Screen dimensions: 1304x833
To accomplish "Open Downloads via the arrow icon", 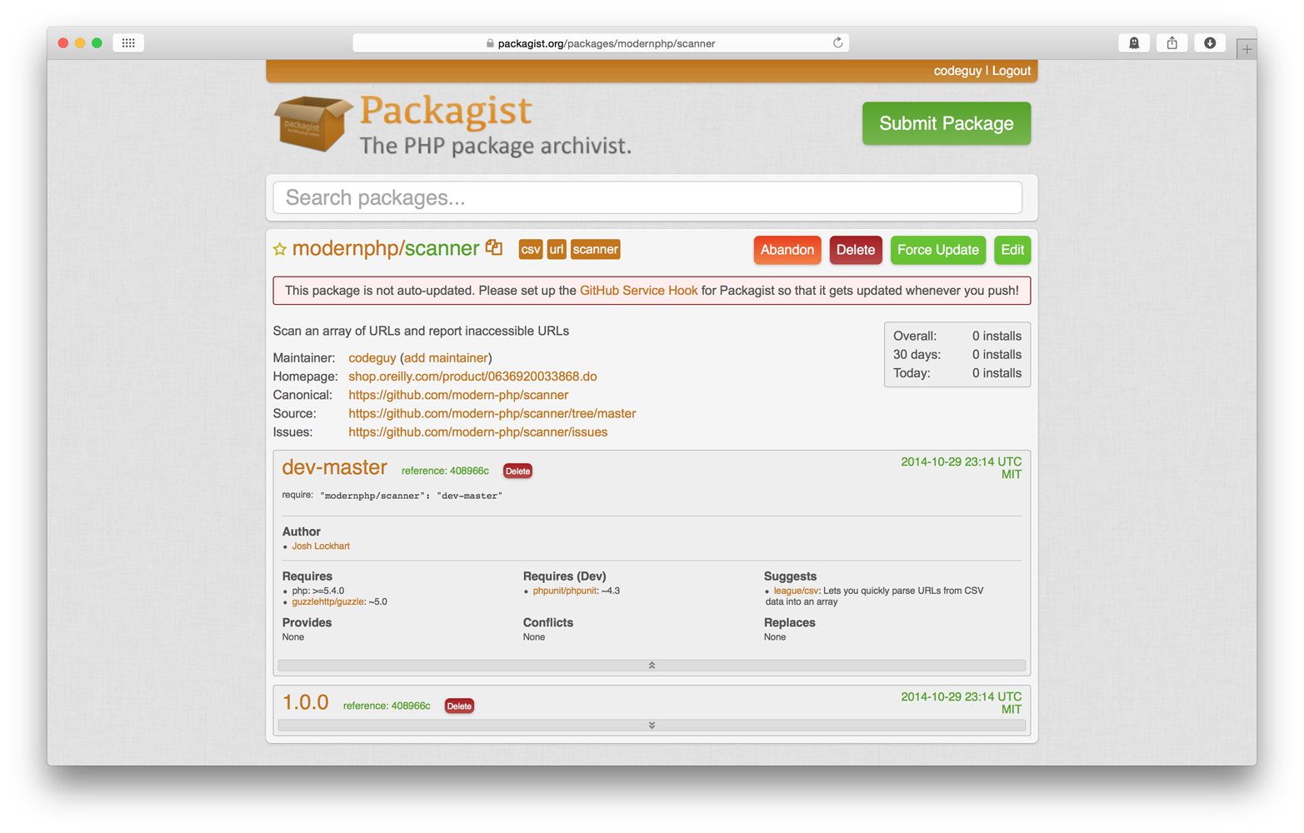I will [x=1209, y=42].
